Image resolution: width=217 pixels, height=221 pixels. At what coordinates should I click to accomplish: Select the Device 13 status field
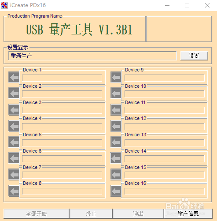coord(165,143)
